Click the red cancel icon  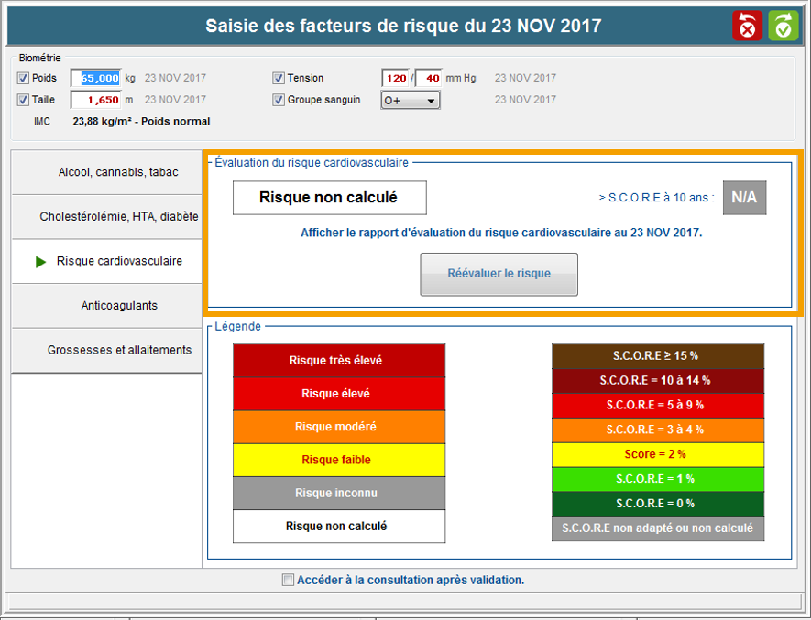[747, 26]
